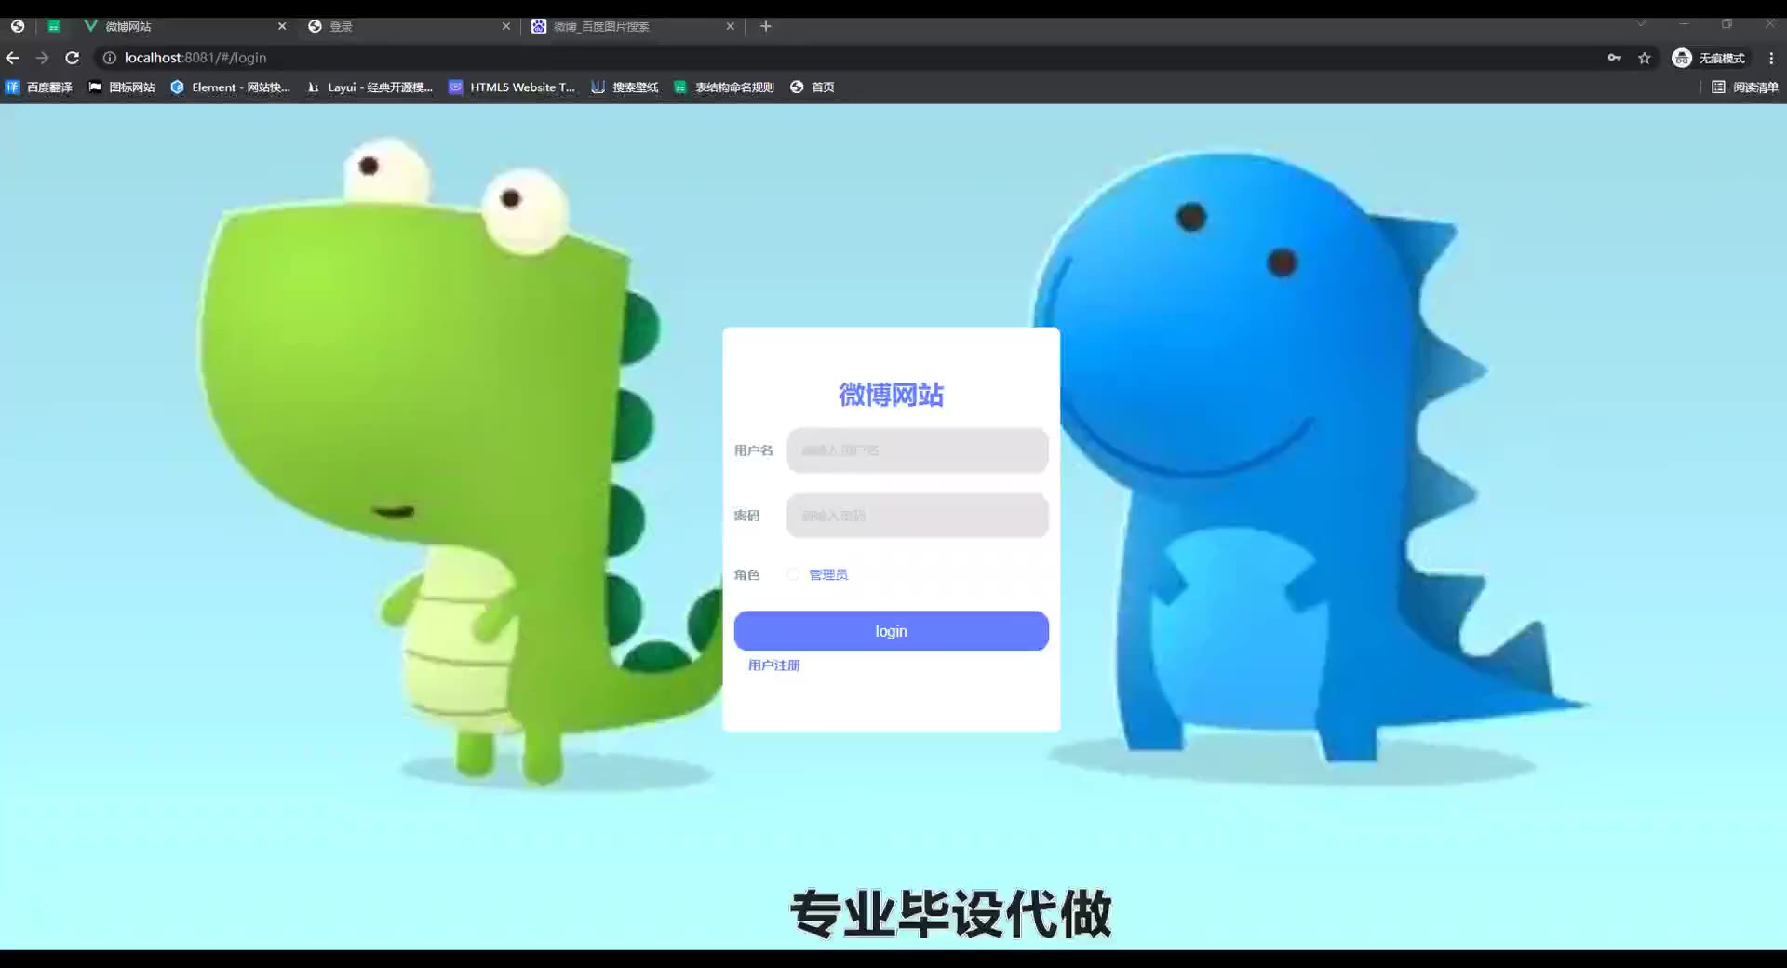Switch to the 微博_百度图片搜索 tab
Image resolution: width=1787 pixels, height=968 pixels.
[633, 26]
